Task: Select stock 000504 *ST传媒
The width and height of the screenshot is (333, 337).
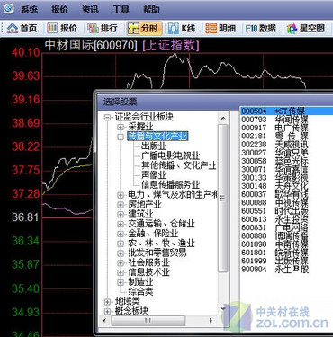Action: click(x=286, y=111)
